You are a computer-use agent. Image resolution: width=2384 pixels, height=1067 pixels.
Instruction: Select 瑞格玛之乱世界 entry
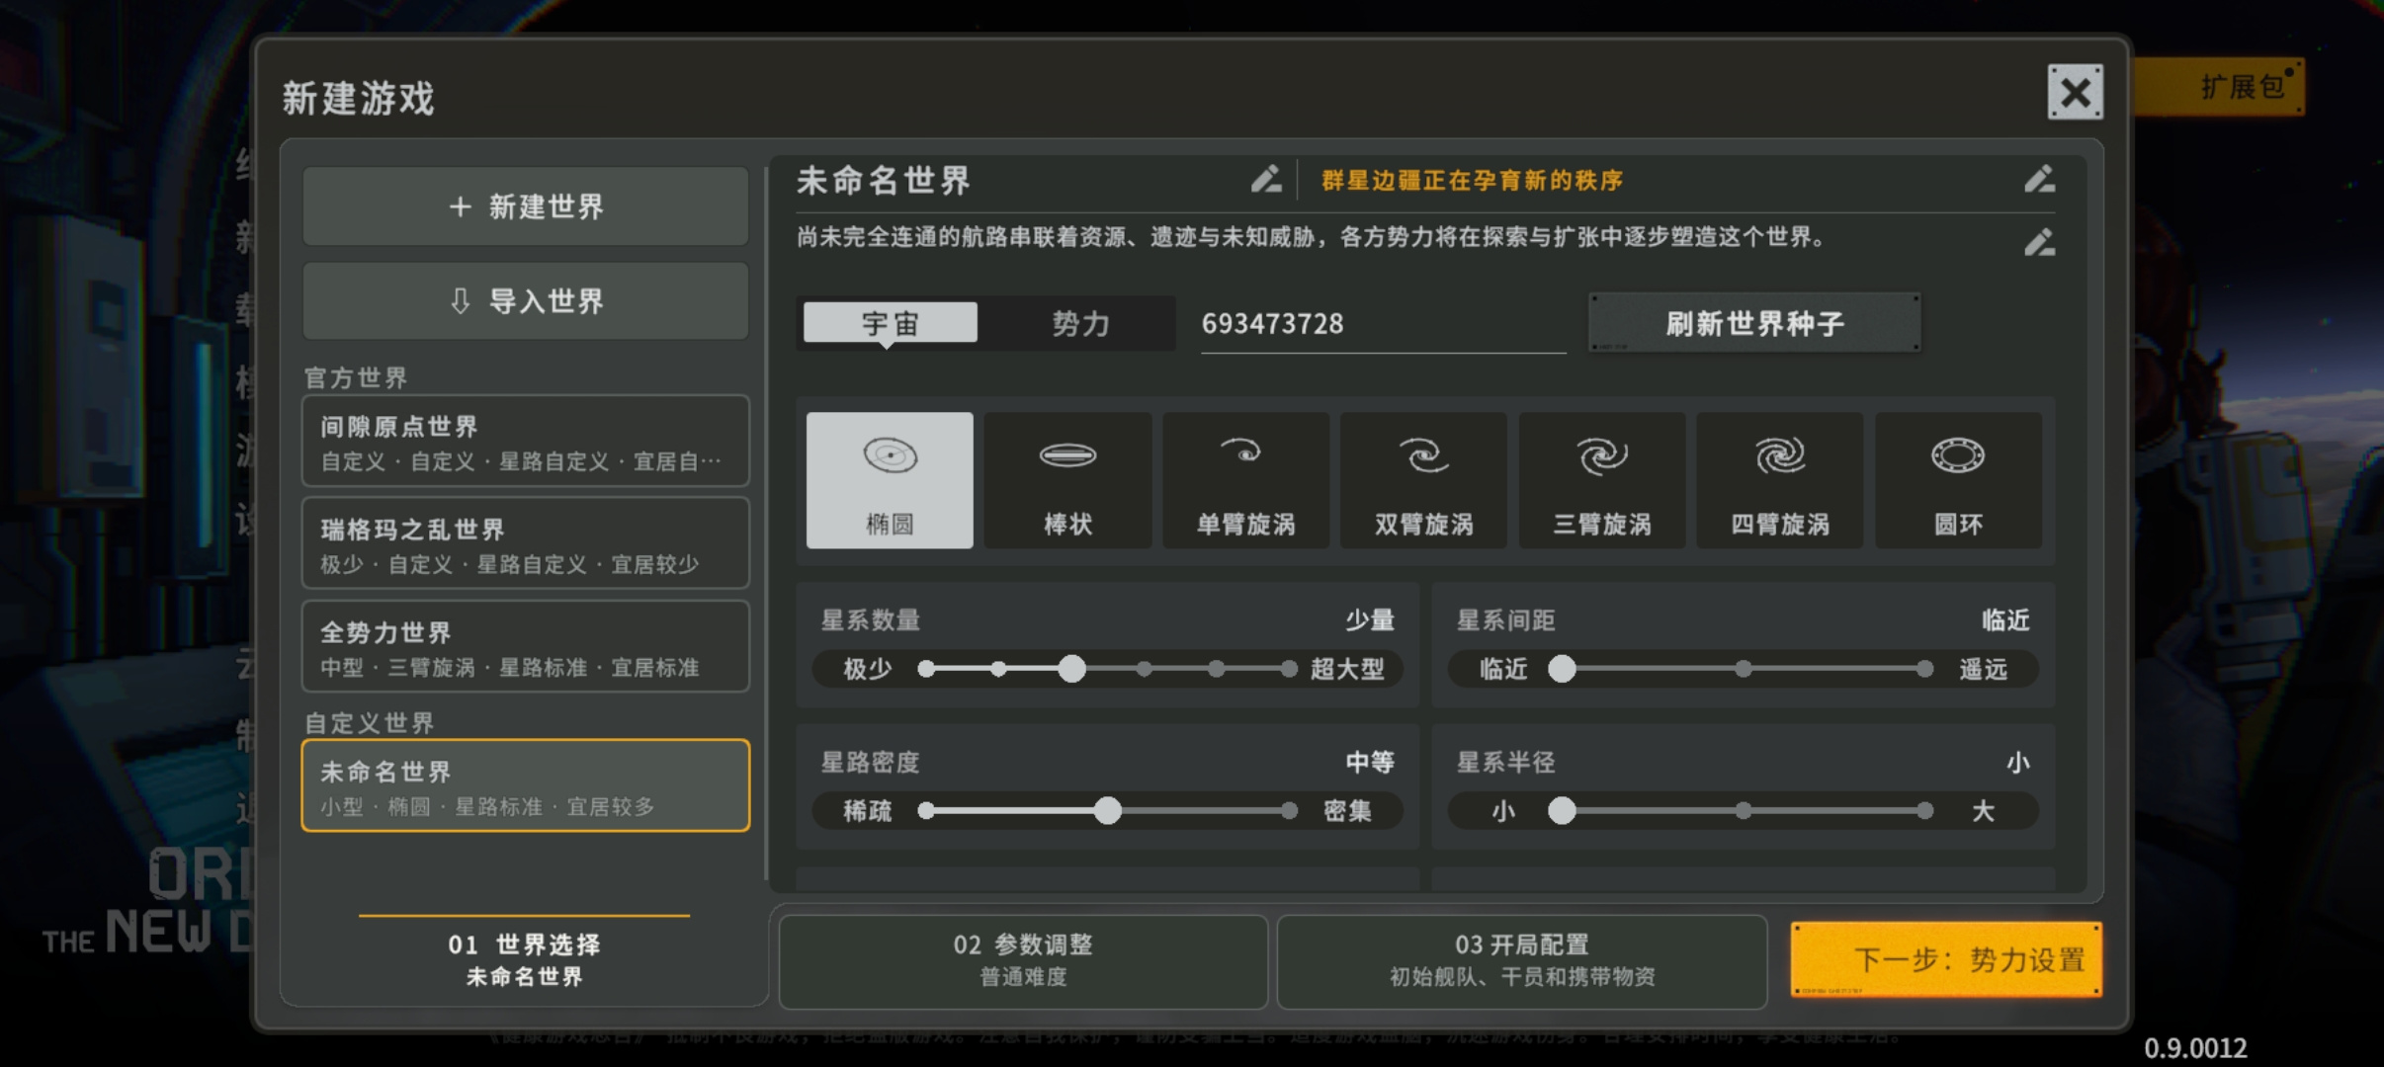pyautogui.click(x=525, y=543)
